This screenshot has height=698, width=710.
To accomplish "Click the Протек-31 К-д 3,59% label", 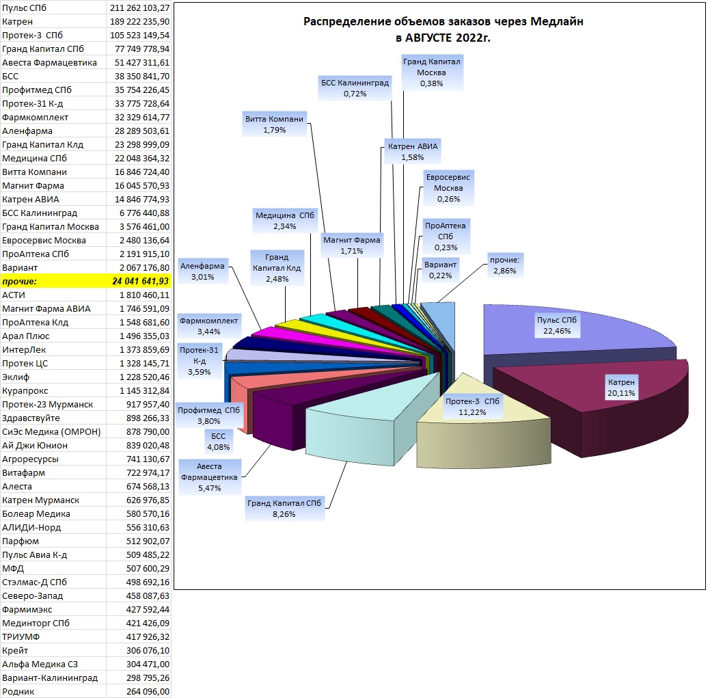I will [200, 361].
